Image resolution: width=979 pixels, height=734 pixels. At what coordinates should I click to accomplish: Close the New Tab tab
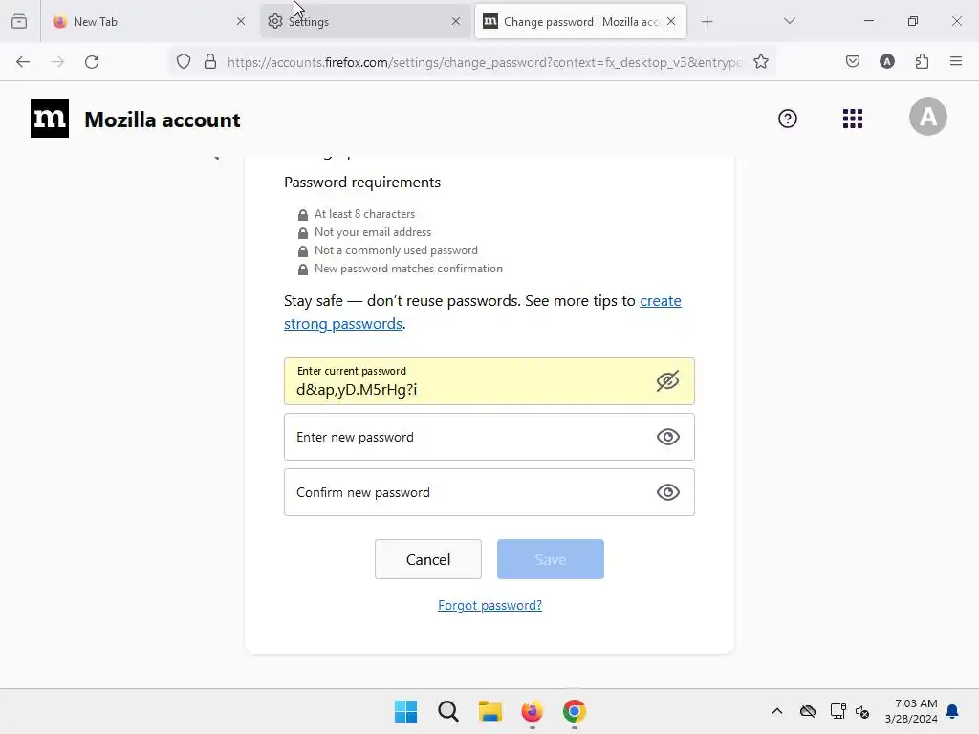tap(241, 21)
